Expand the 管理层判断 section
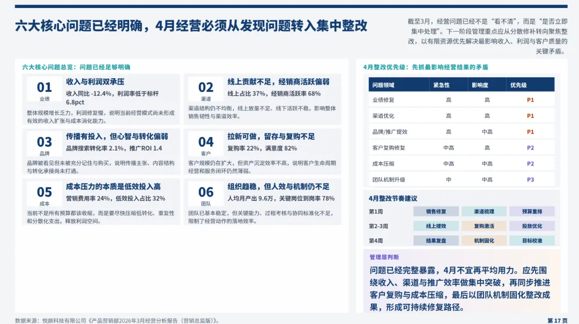Viewport: 579px width, 324px height. (384, 256)
